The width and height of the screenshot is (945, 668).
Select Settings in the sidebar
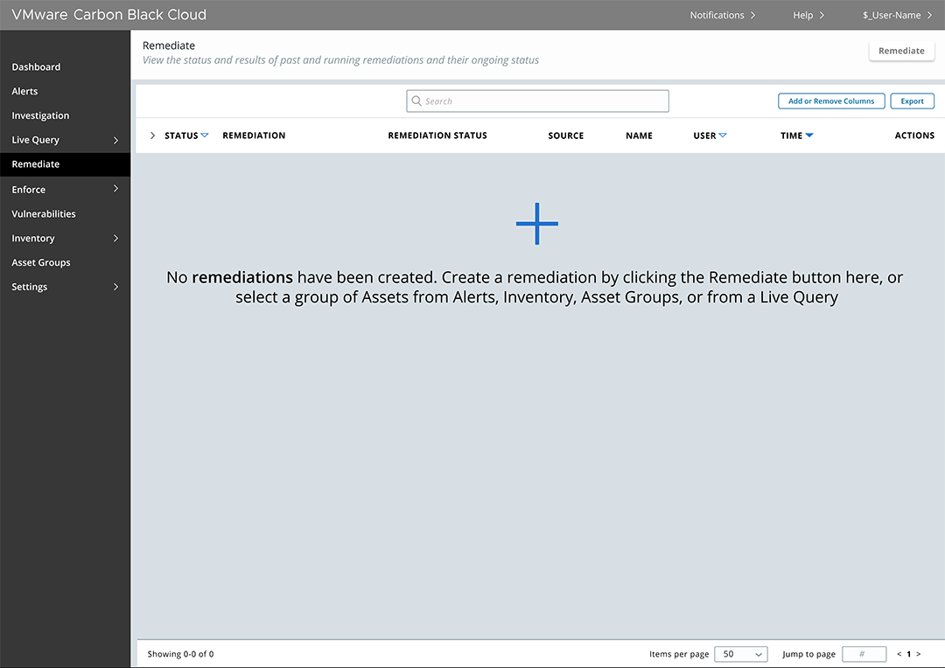(30, 287)
